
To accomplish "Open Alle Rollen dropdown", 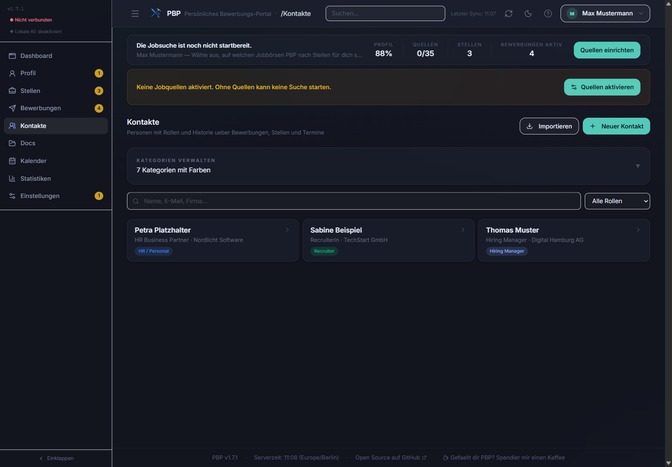I will tap(617, 201).
